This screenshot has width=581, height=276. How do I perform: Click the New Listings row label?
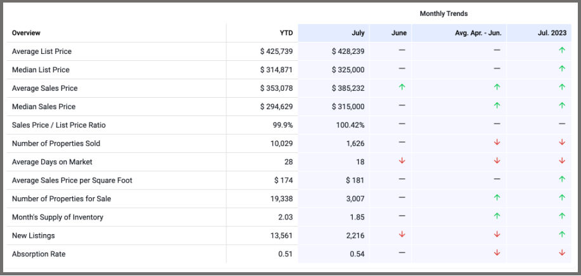coord(33,235)
